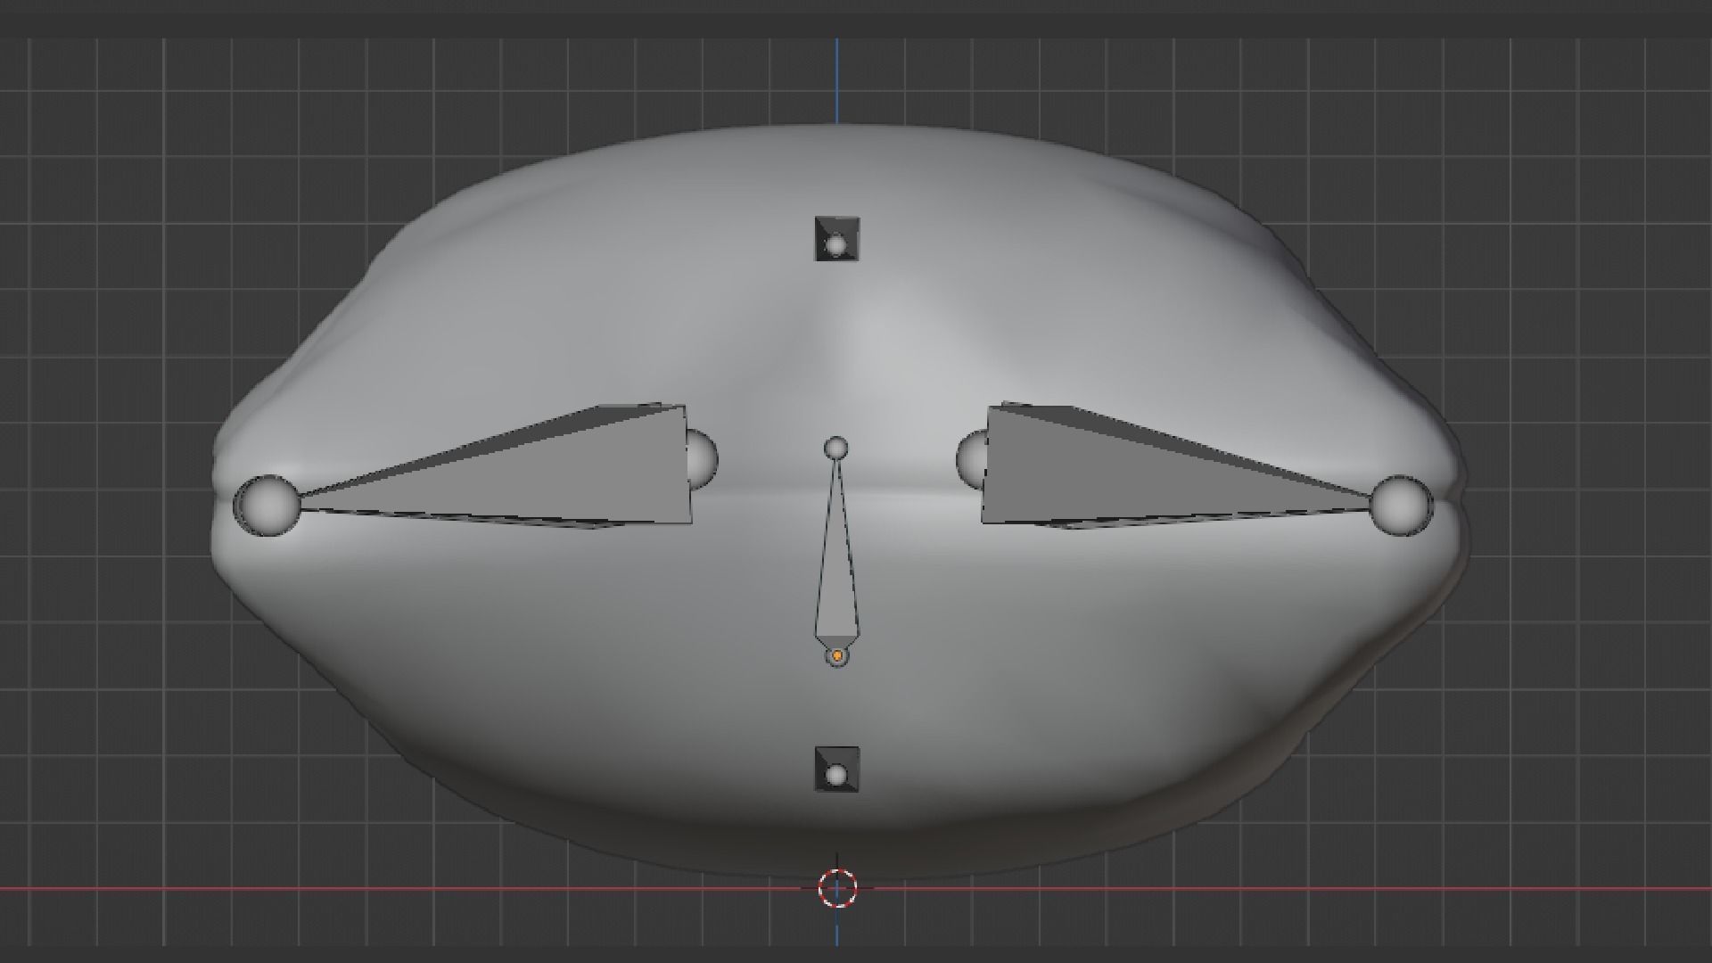Click the right bone's outer tip sphere
Screen dimensions: 1712x963
pos(1401,506)
